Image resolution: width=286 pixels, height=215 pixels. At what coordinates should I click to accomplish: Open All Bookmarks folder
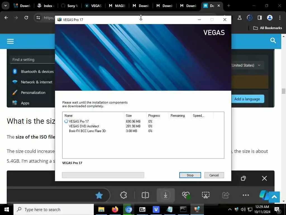[268, 28]
